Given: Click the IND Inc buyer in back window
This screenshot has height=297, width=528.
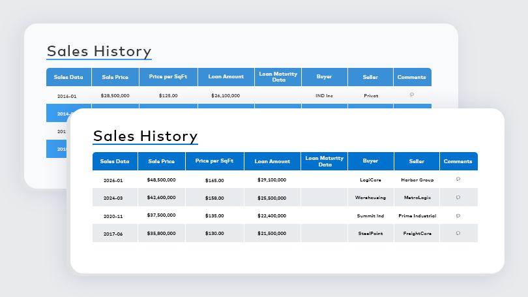Looking at the screenshot, I should coord(324,95).
